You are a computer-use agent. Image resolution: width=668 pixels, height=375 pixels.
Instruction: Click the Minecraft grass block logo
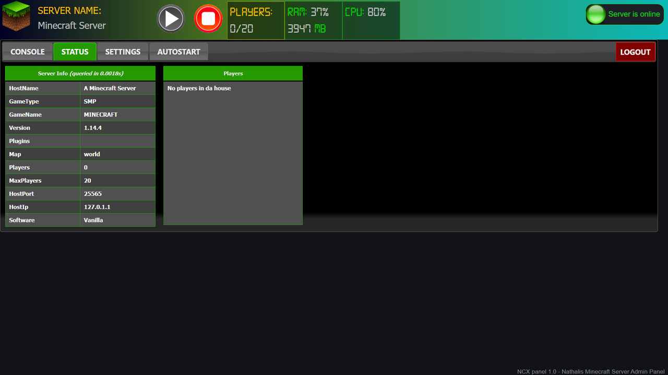click(x=16, y=16)
